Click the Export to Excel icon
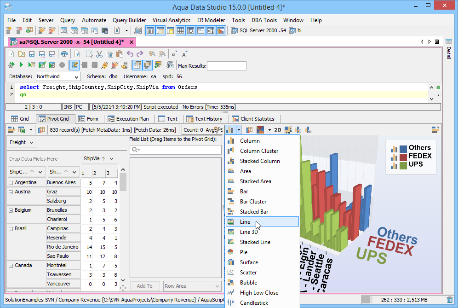458x308 pixels. pos(22,130)
